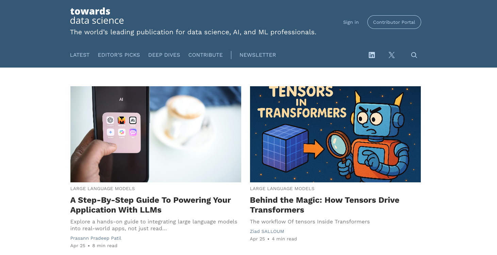Click the Sign in link

click(x=351, y=22)
